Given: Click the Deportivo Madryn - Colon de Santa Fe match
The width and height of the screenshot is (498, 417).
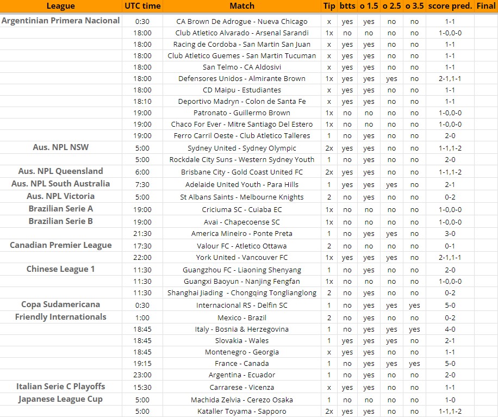Looking at the screenshot, I should pos(242,102).
